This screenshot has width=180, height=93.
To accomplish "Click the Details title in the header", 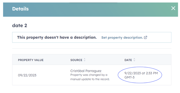I will tap(20, 9).
